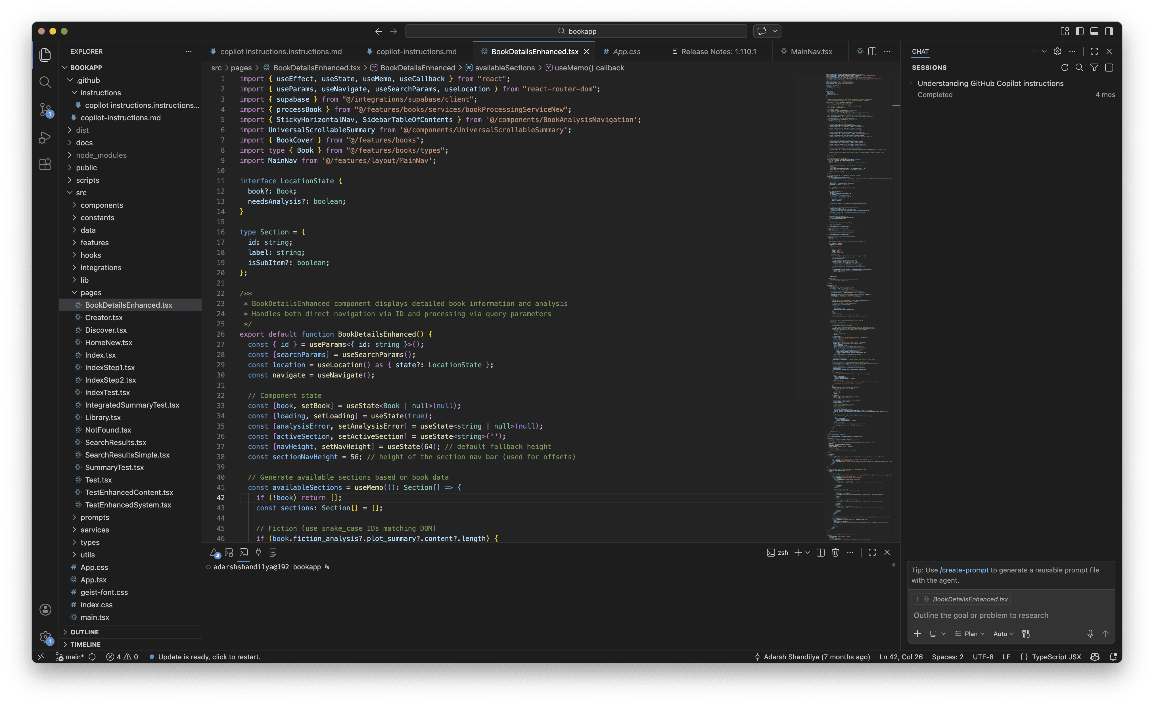Switch to the MainNav.tsx tab
This screenshot has width=1154, height=705.
point(811,51)
